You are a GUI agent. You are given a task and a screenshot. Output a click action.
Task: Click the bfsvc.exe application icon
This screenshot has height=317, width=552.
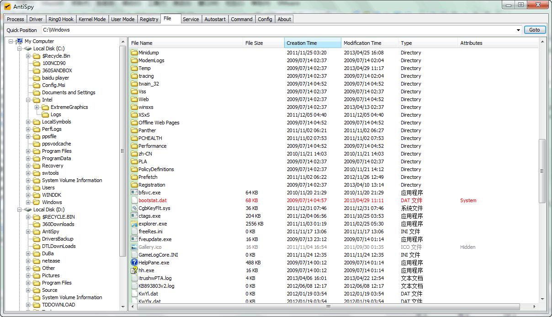tap(134, 193)
